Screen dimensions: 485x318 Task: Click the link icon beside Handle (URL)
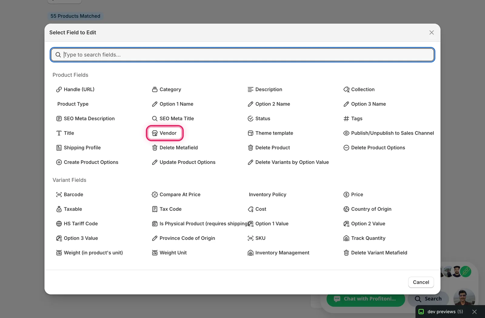(x=59, y=89)
